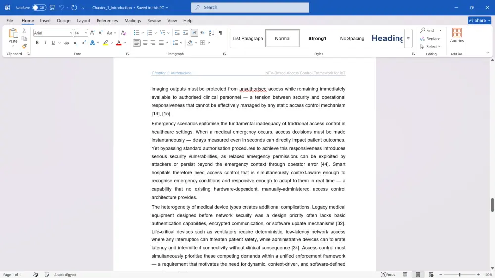495x278 pixels.
Task: Click the Share button
Action: point(479,20)
